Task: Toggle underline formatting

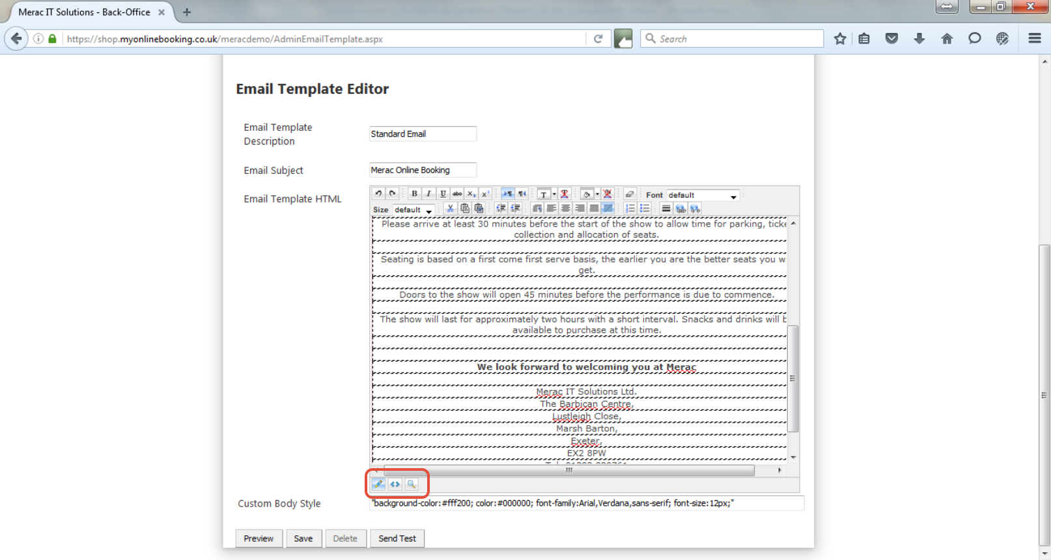Action: (x=443, y=194)
